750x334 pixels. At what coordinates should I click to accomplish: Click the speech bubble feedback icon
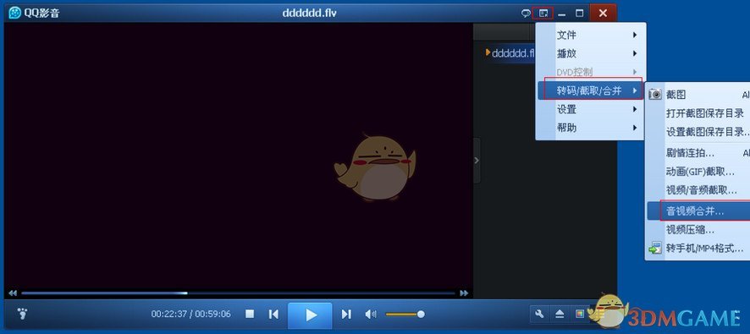pos(525,14)
